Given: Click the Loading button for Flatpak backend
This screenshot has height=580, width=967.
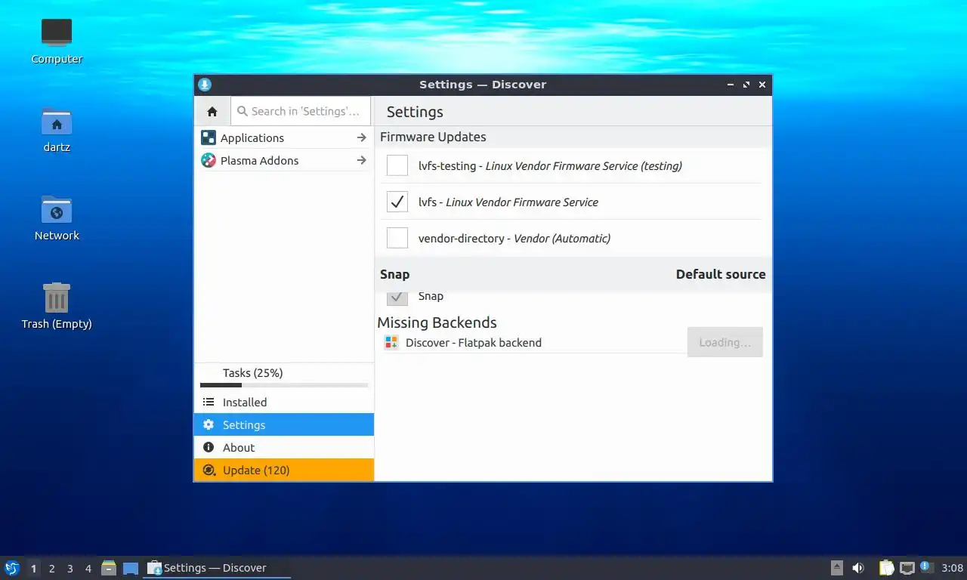Looking at the screenshot, I should (725, 342).
